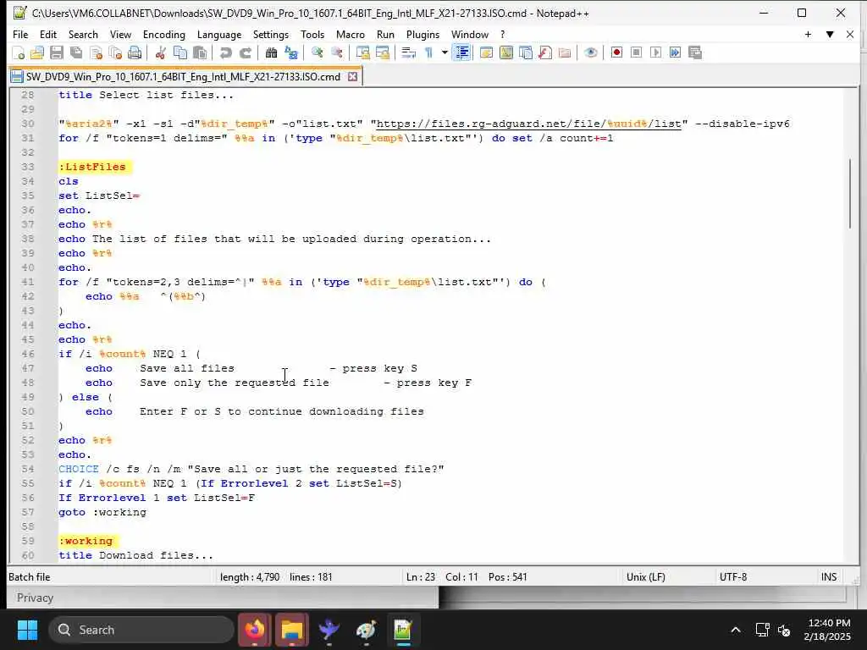Save the current file via floppy icon
This screenshot has height=650, width=867.
click(x=57, y=53)
